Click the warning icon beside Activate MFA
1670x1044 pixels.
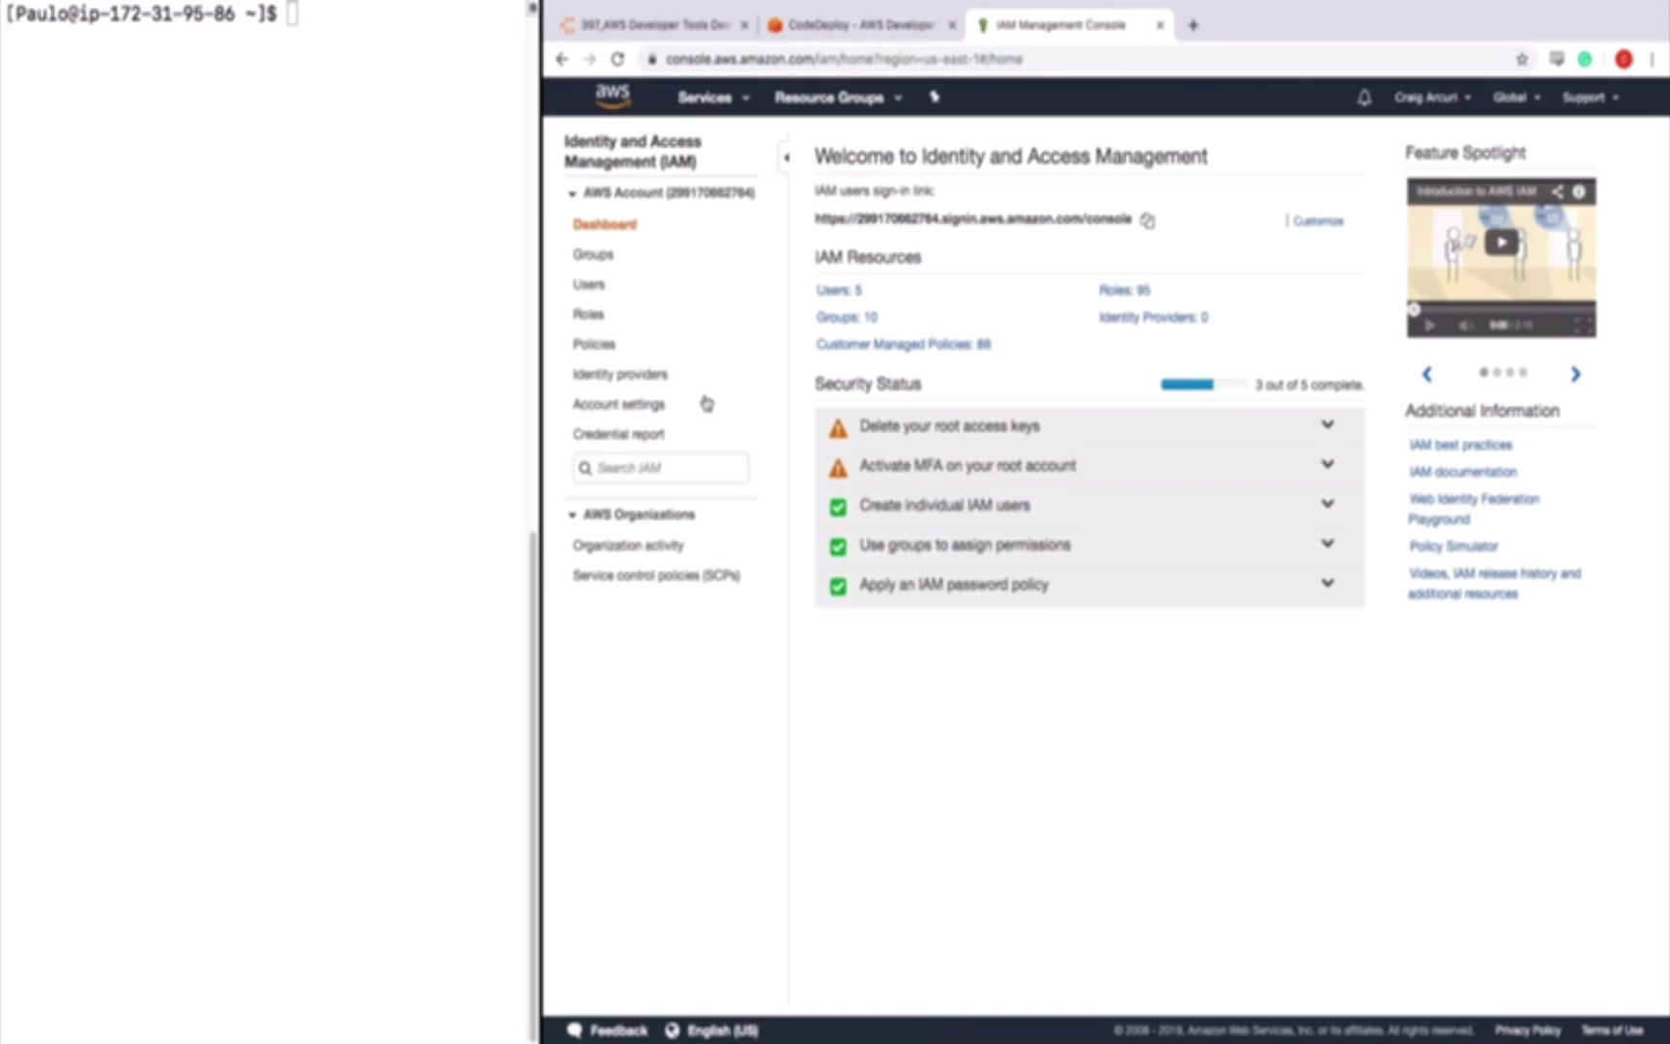coord(838,468)
